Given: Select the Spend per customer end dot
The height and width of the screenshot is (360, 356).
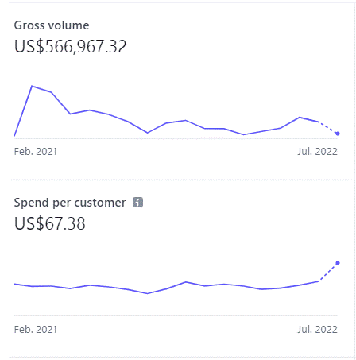Looking at the screenshot, I should [338, 263].
